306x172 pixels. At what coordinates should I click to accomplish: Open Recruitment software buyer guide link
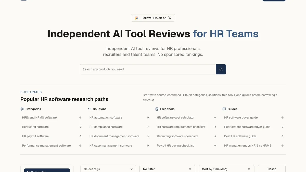[x=247, y=127]
